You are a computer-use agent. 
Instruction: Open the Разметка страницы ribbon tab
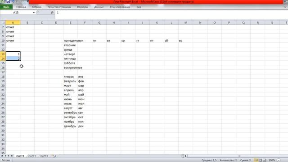pyautogui.click(x=59, y=7)
